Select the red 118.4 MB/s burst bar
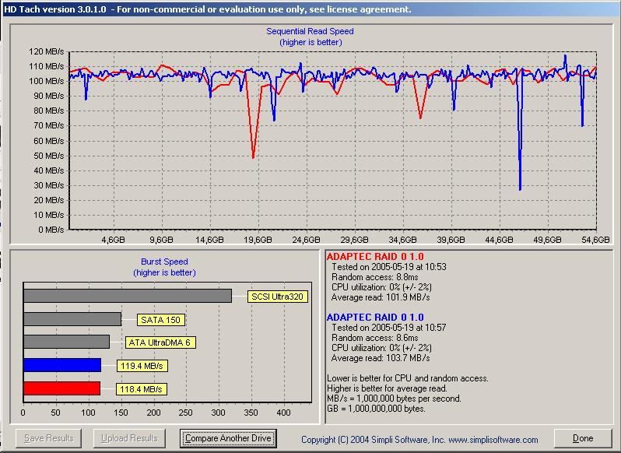 coord(61,388)
